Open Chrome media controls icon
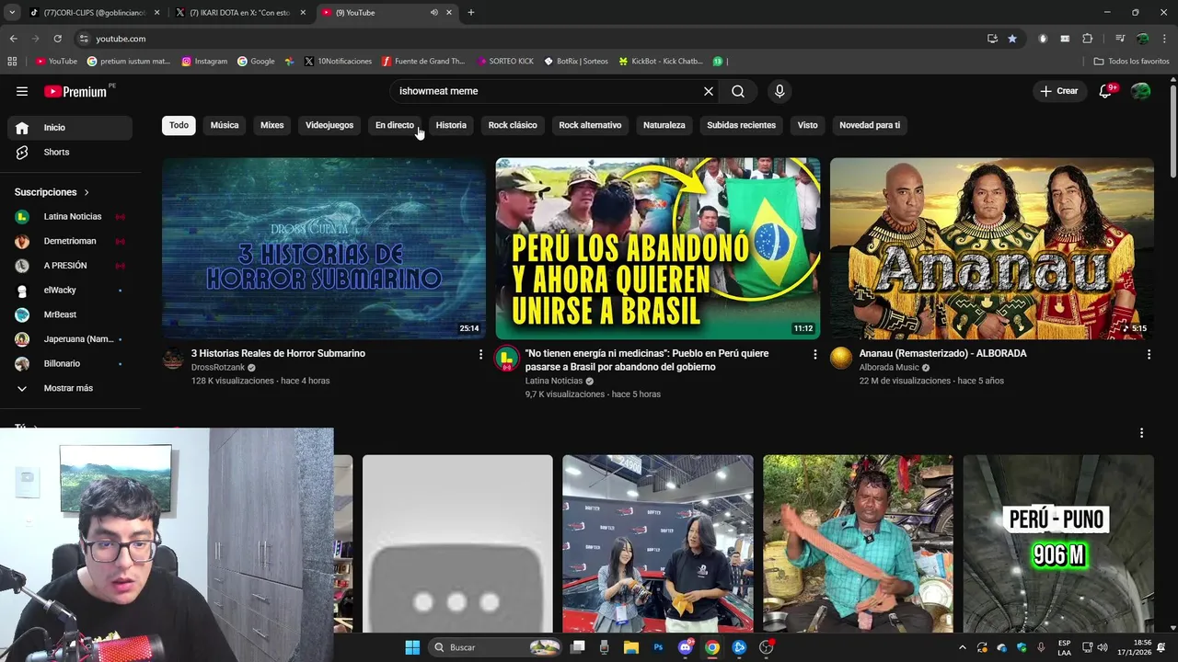 pyautogui.click(x=1120, y=39)
